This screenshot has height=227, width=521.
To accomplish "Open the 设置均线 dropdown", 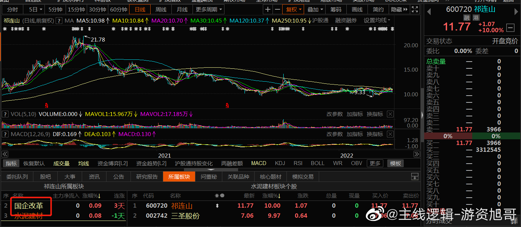I will (x=377, y=20).
